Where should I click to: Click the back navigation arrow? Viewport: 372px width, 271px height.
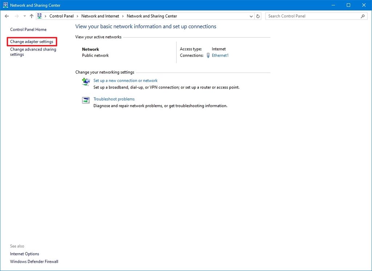(x=7, y=16)
